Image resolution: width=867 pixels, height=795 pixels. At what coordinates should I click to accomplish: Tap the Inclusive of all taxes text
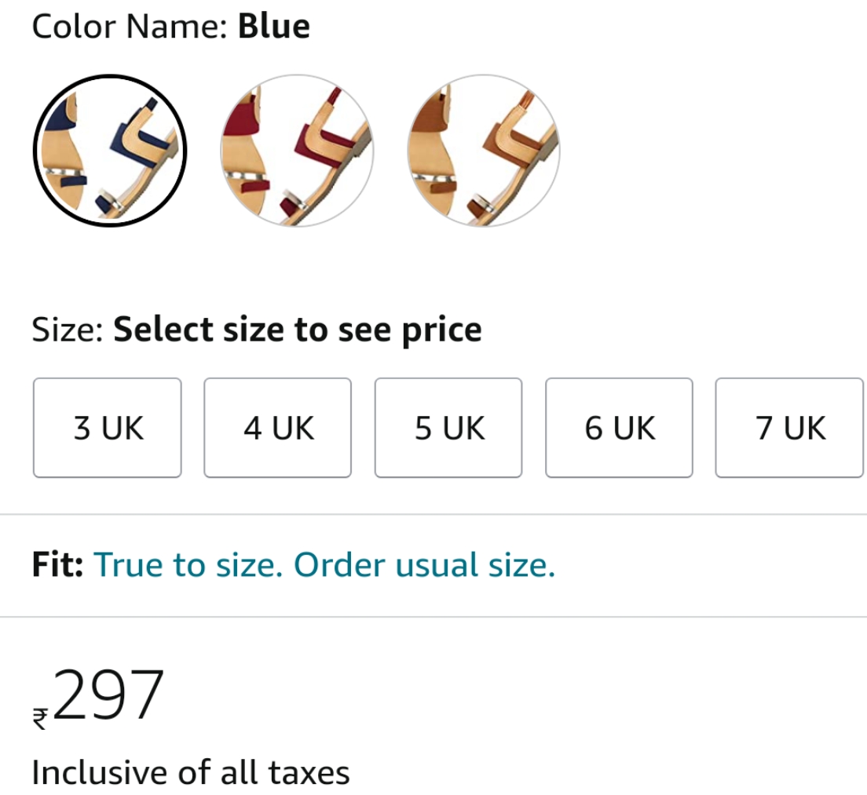[191, 771]
